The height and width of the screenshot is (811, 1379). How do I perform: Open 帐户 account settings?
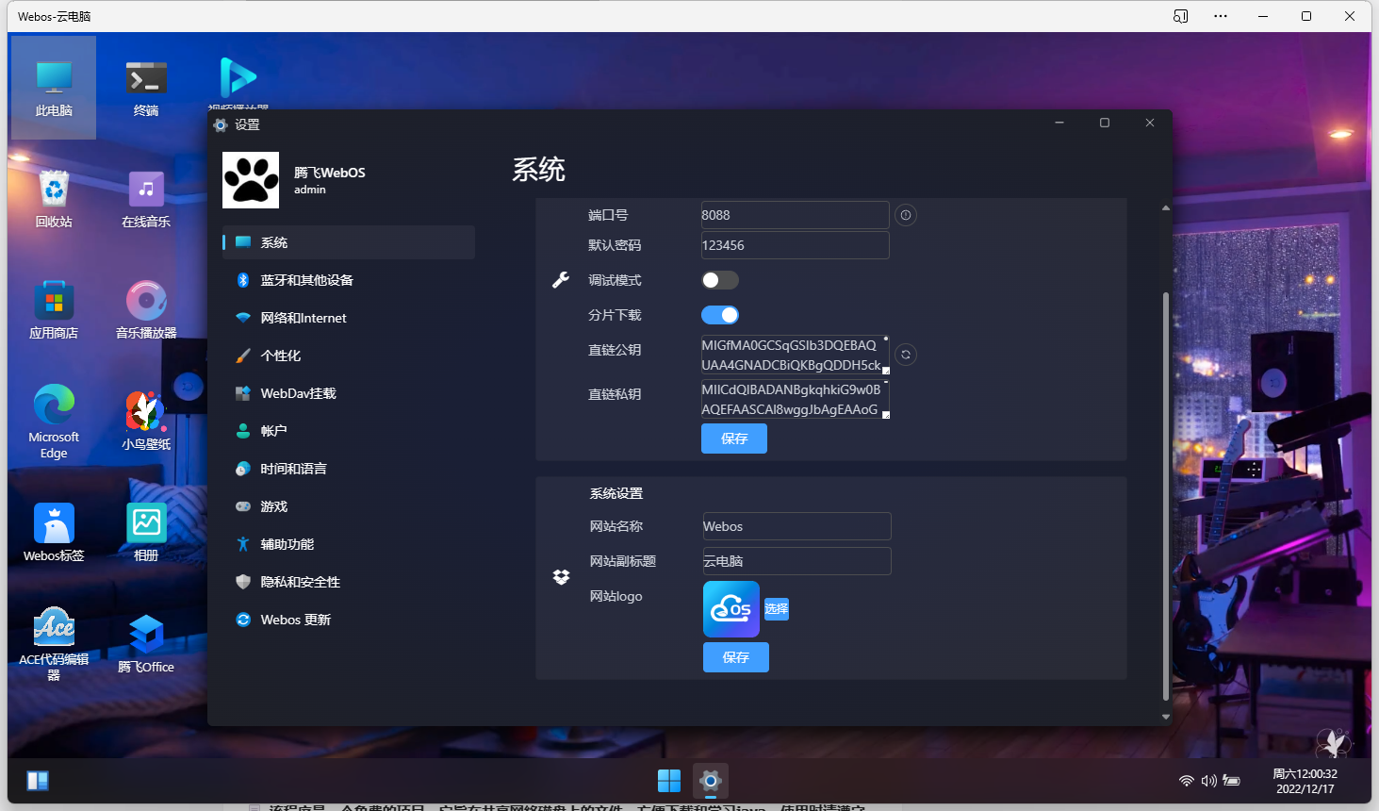[x=349, y=431]
